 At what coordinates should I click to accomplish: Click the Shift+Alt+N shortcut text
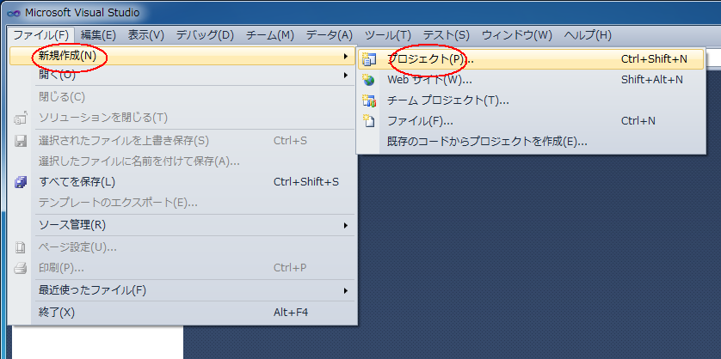pos(651,80)
